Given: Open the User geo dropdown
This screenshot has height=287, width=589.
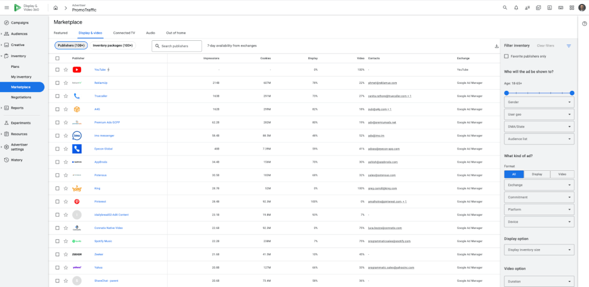Looking at the screenshot, I should [539, 114].
